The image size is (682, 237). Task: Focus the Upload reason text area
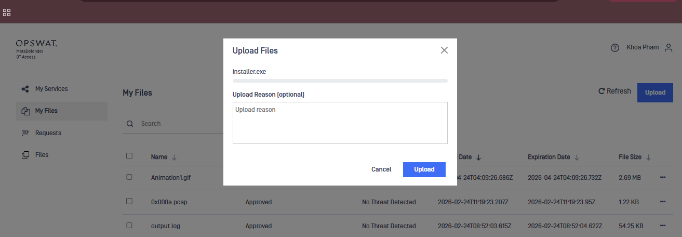point(340,123)
